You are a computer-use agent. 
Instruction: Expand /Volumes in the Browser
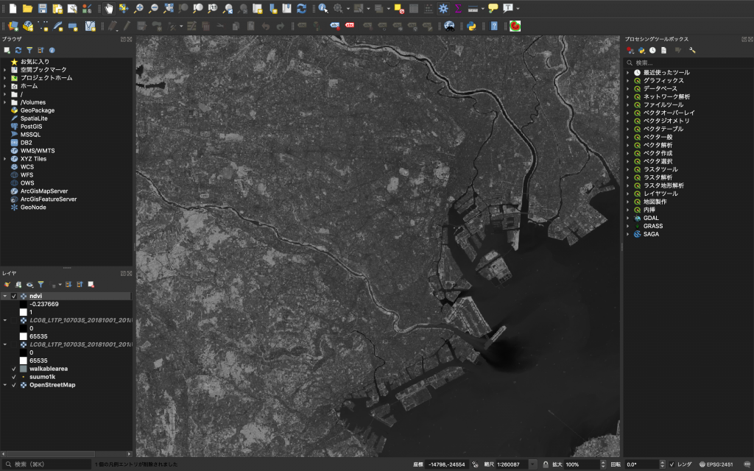point(5,102)
